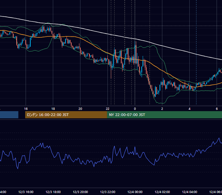Click the 12/3 18:00 date label
This screenshot has height=195, width=222.
53,192
